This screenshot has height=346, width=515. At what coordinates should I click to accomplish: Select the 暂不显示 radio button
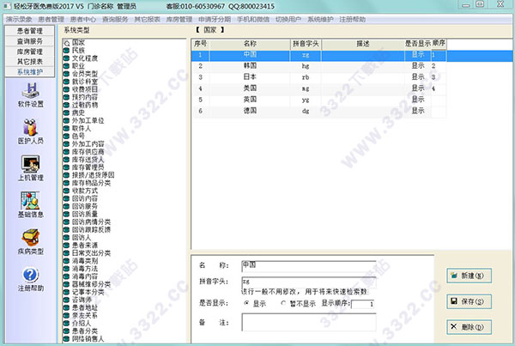pos(283,303)
